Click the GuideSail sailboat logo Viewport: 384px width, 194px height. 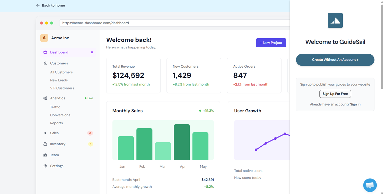tap(335, 20)
